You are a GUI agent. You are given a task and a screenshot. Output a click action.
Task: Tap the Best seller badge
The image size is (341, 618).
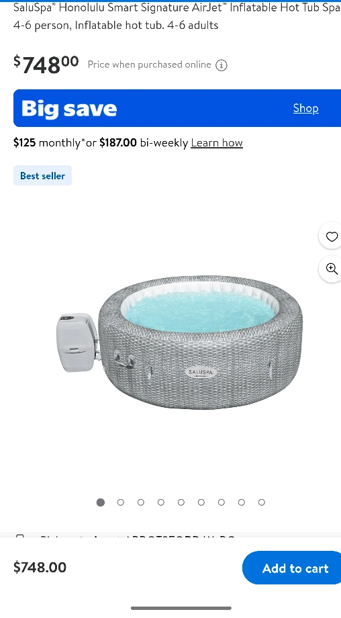point(42,176)
